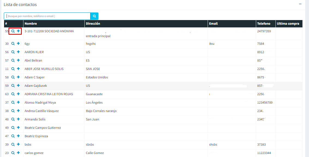Click the search button beside the contact search field
Image resolution: width=309 pixels, height=157 pixels.
tap(94, 16)
